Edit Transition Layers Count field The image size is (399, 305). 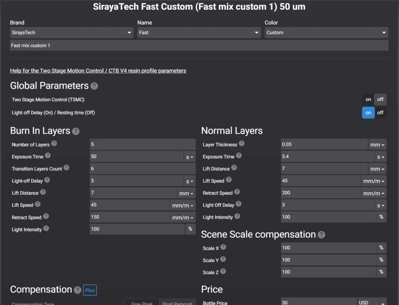tap(143, 169)
